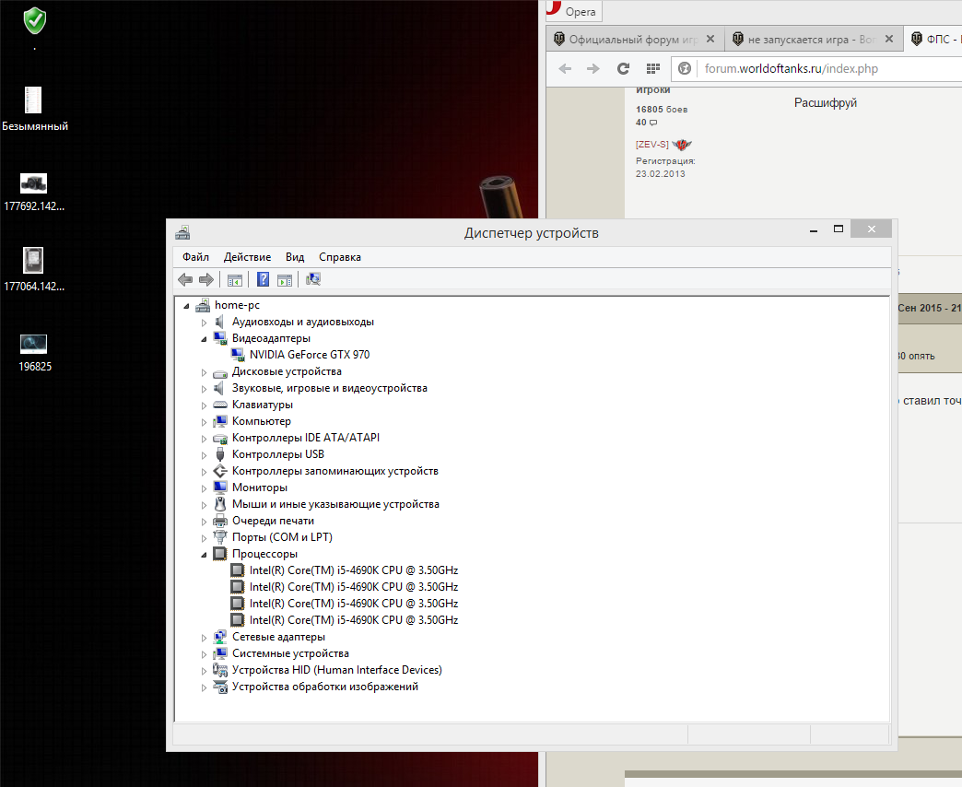Expand the Контроллеры USB node
Viewport: 962px width, 787px height.
(205, 455)
